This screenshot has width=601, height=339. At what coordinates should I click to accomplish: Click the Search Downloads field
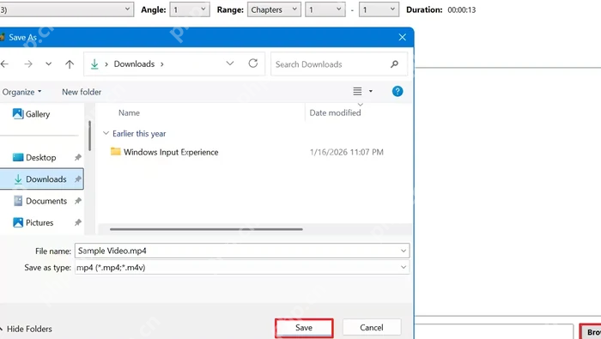[339, 64]
